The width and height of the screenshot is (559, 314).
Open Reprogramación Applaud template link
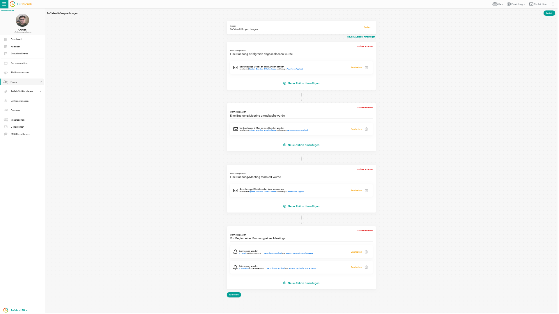(x=297, y=131)
